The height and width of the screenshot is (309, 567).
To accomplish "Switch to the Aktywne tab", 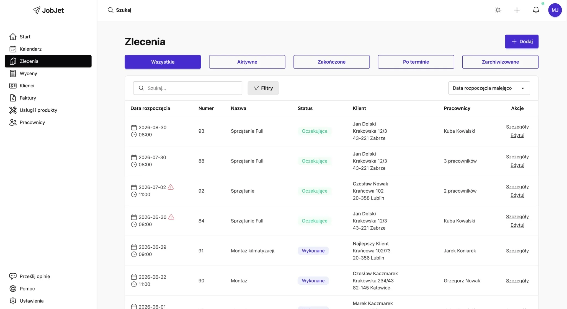I will [247, 62].
